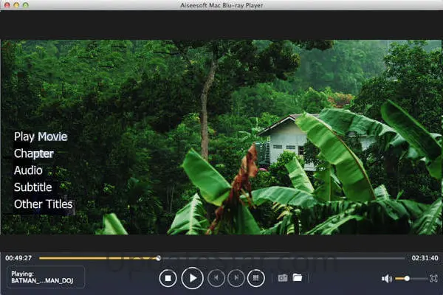Mute audio using the speaker icon

coord(386,279)
